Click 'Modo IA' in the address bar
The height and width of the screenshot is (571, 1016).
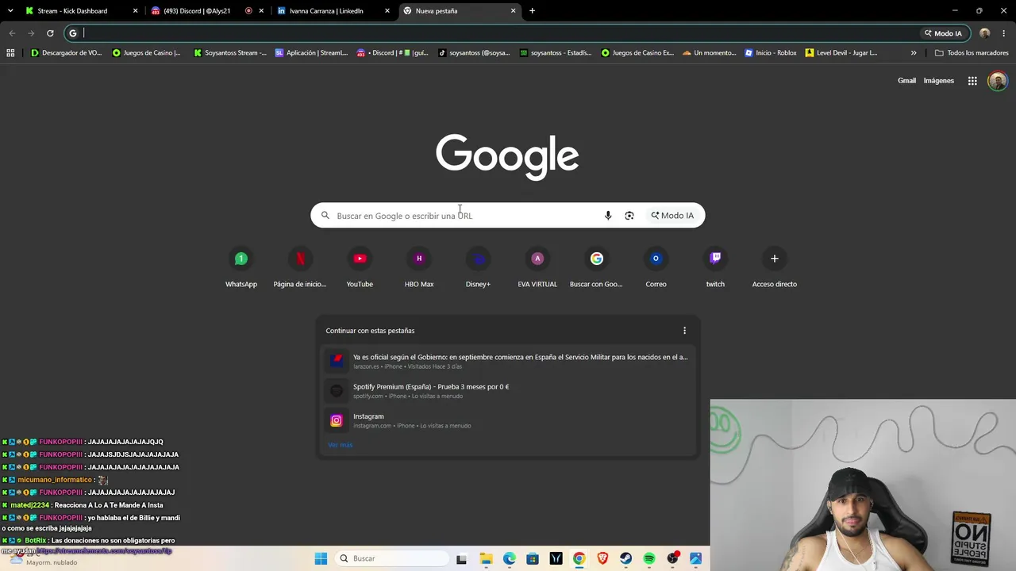[x=943, y=33]
